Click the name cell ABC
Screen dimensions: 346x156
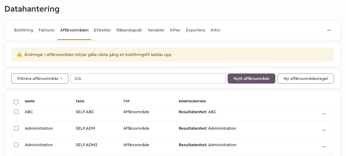click(x=29, y=112)
